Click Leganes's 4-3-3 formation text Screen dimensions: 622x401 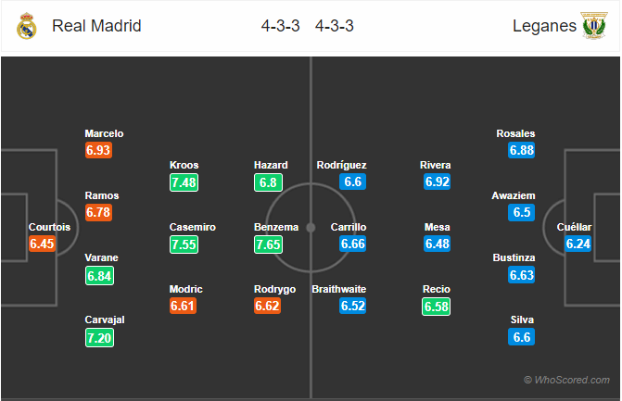pyautogui.click(x=334, y=26)
